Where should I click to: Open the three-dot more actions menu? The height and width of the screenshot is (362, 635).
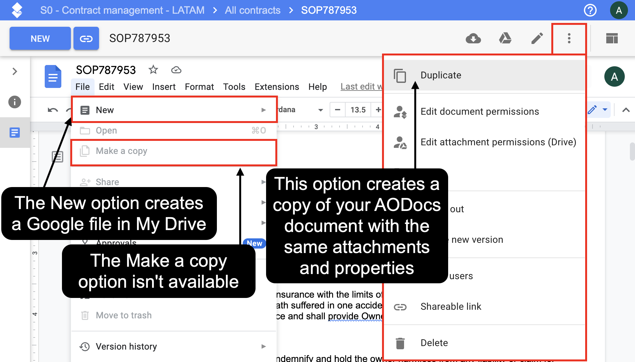click(569, 39)
